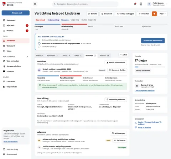The height and width of the screenshot is (159, 171).
Task: Select the Stel het besluit op step circle
Action: pos(39,47)
